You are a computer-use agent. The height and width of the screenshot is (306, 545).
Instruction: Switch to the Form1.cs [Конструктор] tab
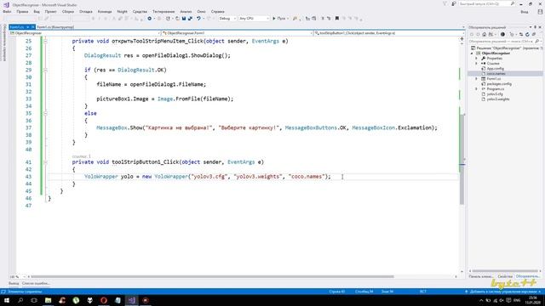(x=55, y=27)
